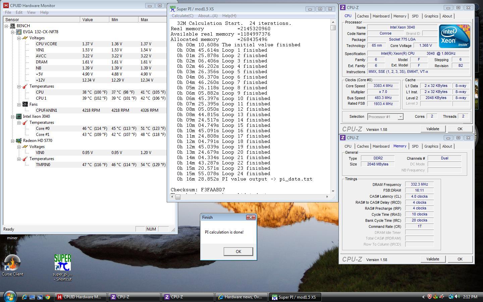Collapse the Radeon HD 5770 node
The width and height of the screenshot is (483, 302).
(13, 141)
